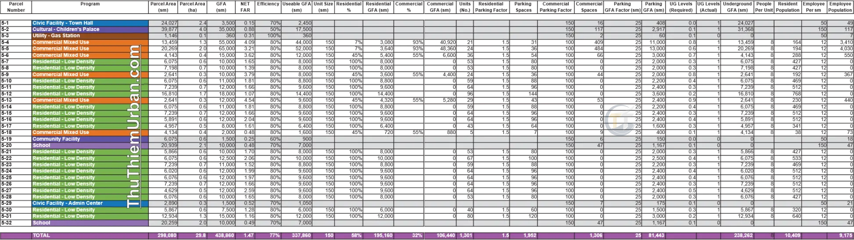The width and height of the screenshot is (854, 240).
Task: Click the TOTAL row label
Action: click(90, 236)
